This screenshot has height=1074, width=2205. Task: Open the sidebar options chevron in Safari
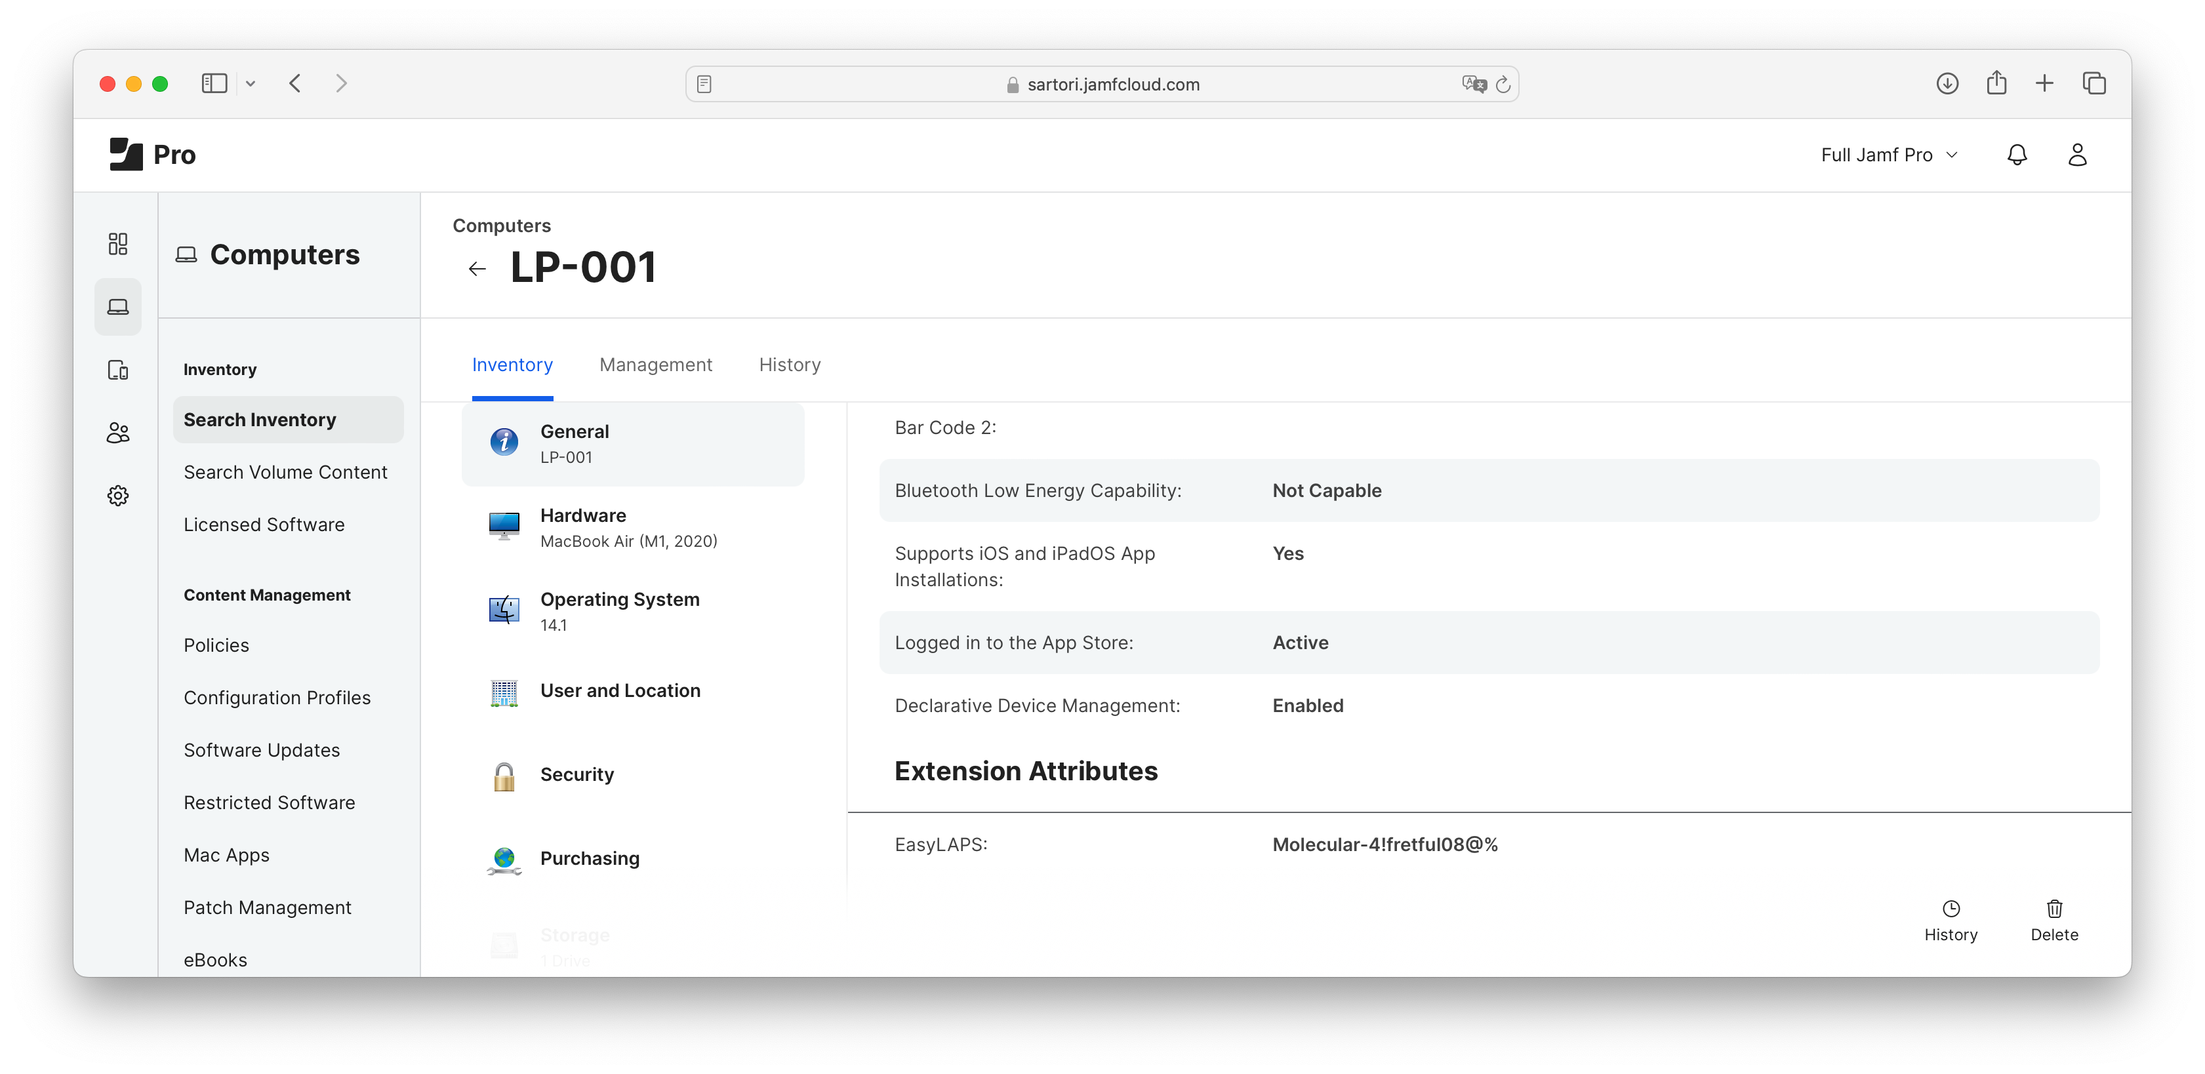click(250, 84)
